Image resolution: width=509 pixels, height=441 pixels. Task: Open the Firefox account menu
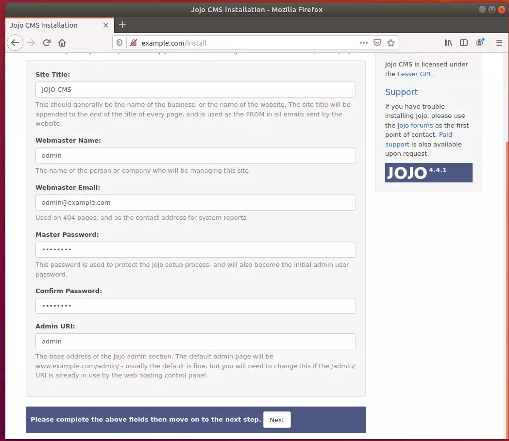(x=479, y=43)
